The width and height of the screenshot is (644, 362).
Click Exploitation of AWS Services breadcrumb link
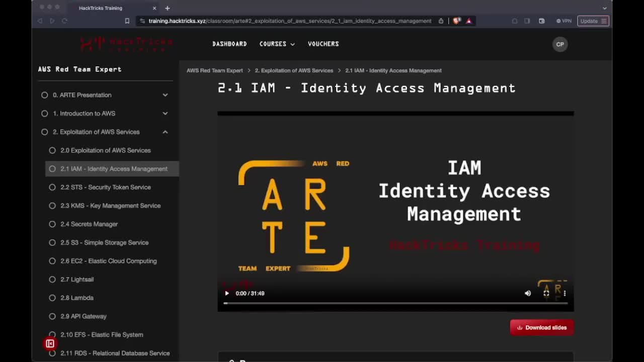point(294,70)
